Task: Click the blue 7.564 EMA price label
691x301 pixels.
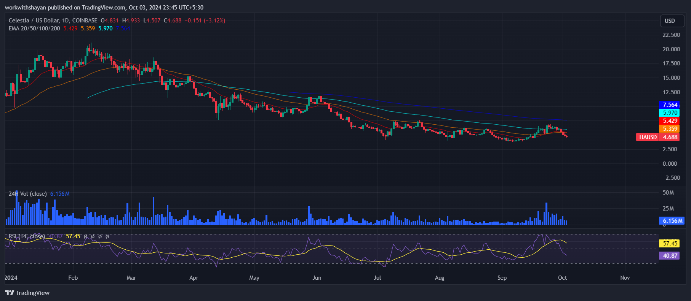Action: [670, 105]
